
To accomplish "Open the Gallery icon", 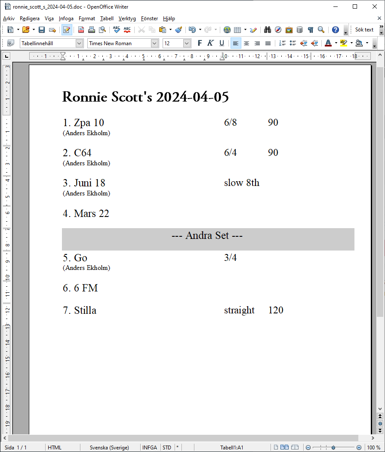I will [289, 30].
